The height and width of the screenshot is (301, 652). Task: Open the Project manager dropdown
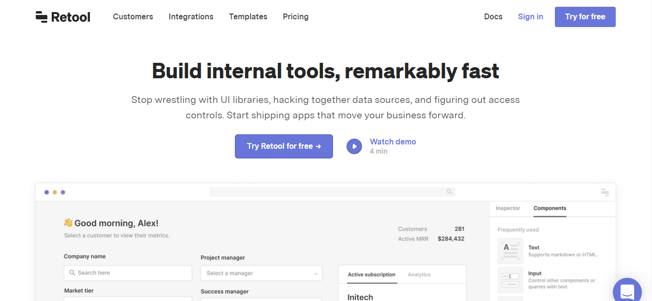click(x=261, y=273)
